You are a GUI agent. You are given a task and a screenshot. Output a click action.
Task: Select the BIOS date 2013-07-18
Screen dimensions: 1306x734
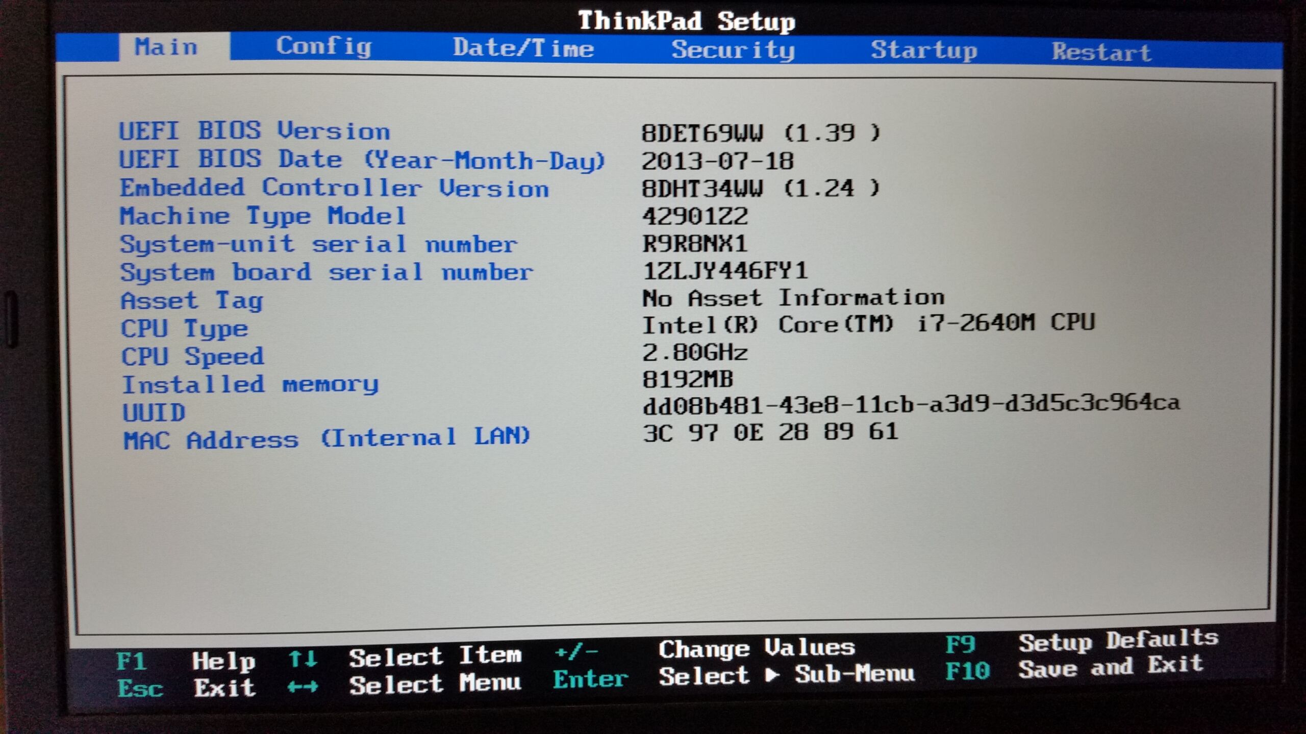coord(717,162)
